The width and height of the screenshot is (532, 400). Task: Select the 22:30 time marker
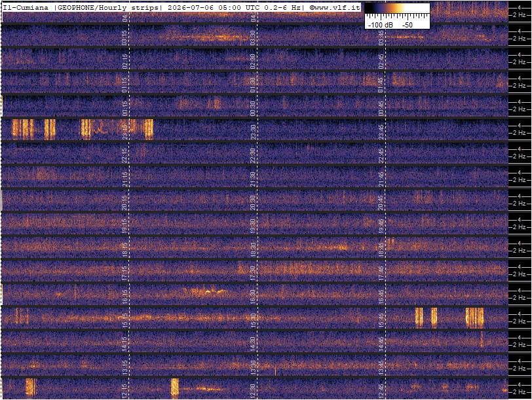point(253,156)
